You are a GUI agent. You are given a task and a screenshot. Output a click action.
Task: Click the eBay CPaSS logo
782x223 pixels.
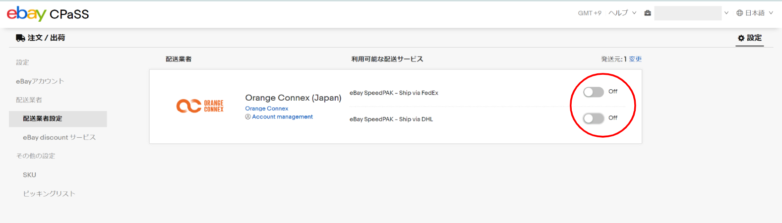[x=48, y=14]
